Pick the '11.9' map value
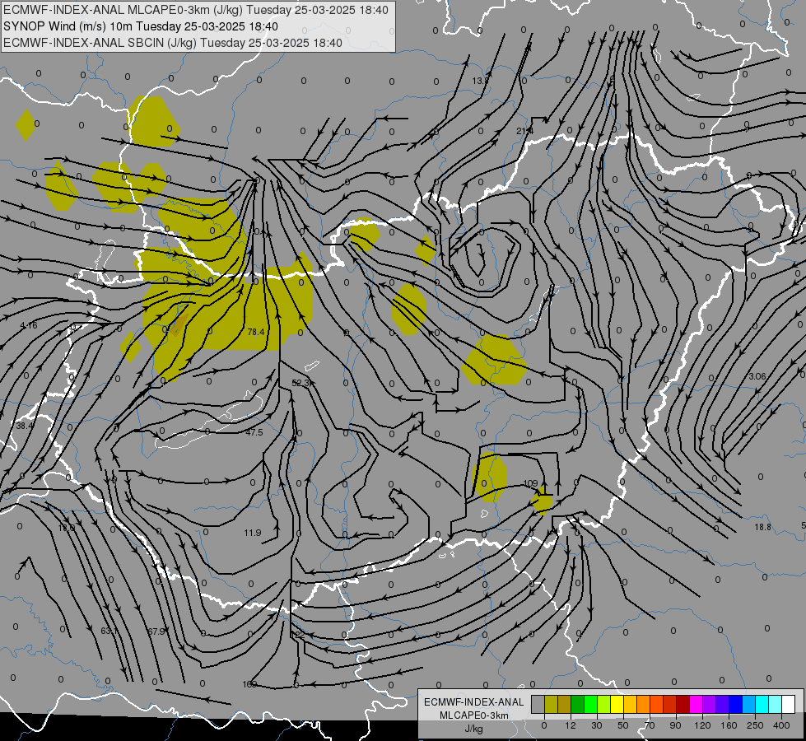806x741 pixels. [x=253, y=533]
